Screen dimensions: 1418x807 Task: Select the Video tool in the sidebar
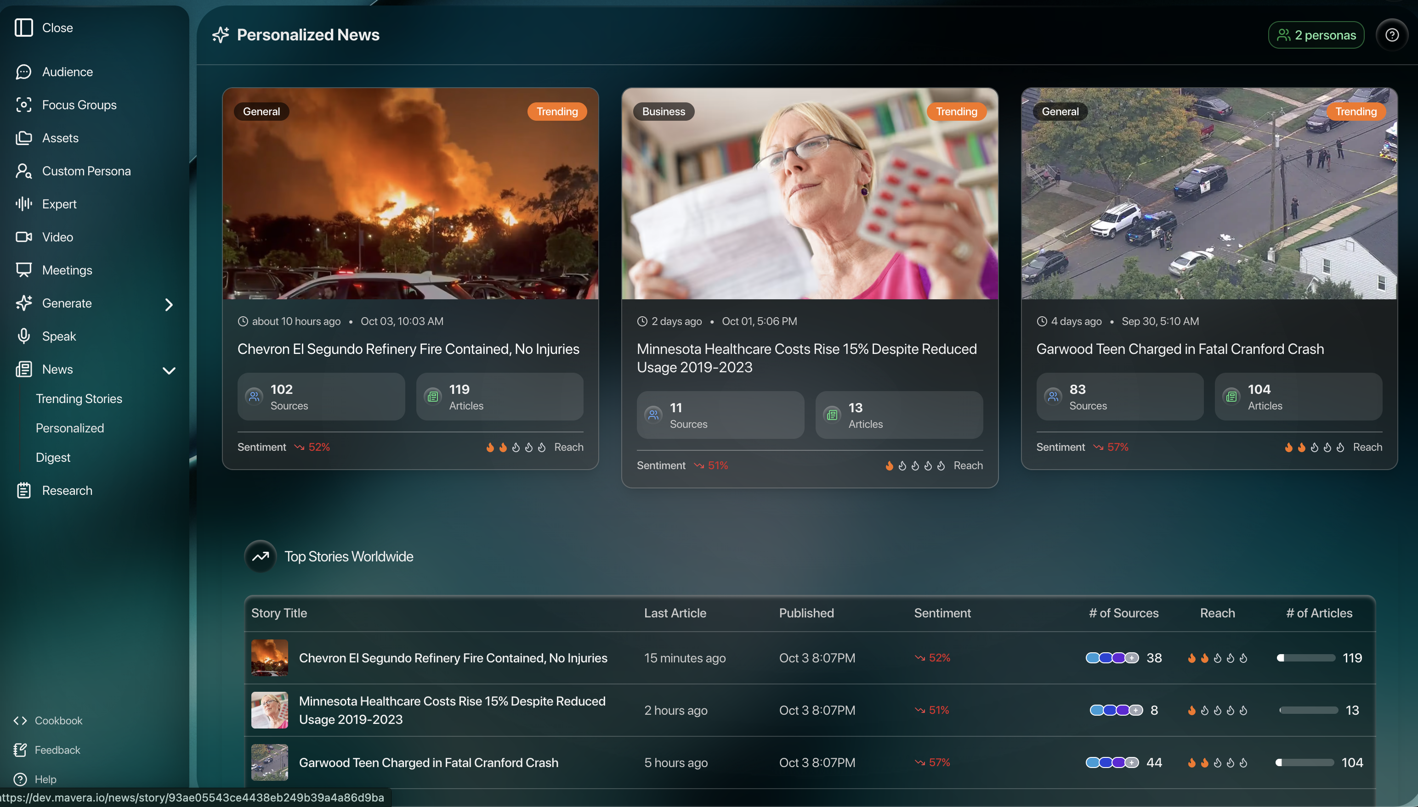pyautogui.click(x=57, y=237)
